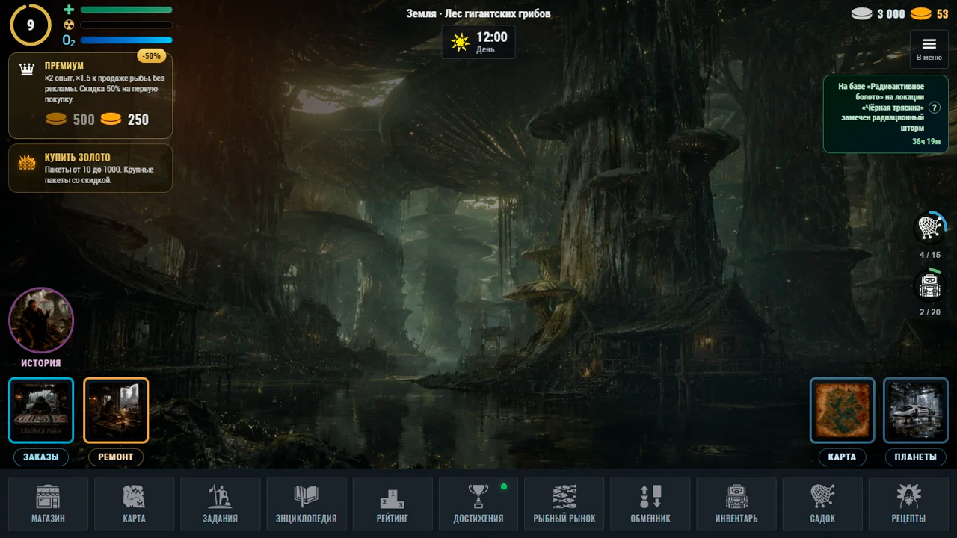Open the Премиум offer card
The width and height of the screenshot is (957, 538).
coord(90,95)
